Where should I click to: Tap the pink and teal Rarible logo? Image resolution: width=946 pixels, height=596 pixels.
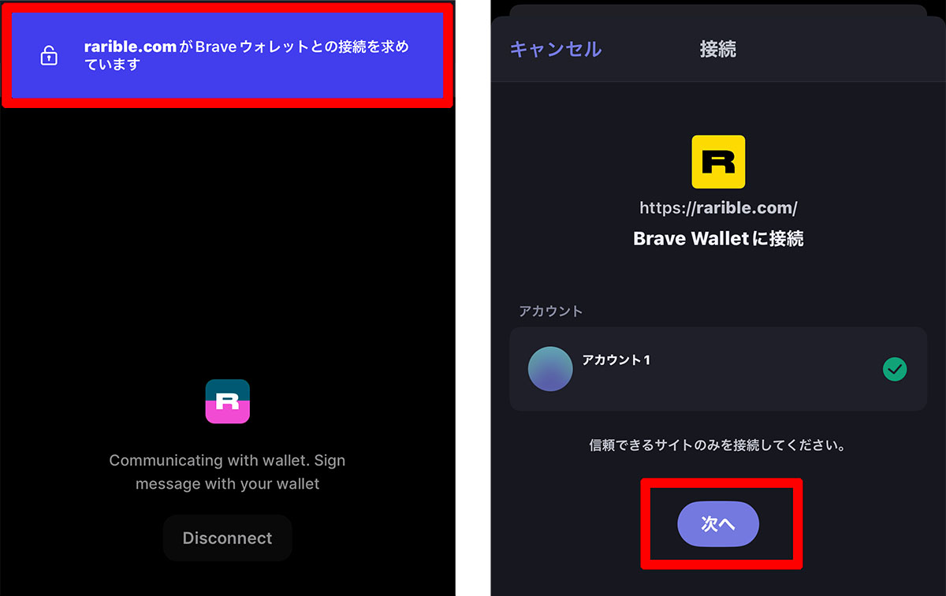pyautogui.click(x=228, y=401)
